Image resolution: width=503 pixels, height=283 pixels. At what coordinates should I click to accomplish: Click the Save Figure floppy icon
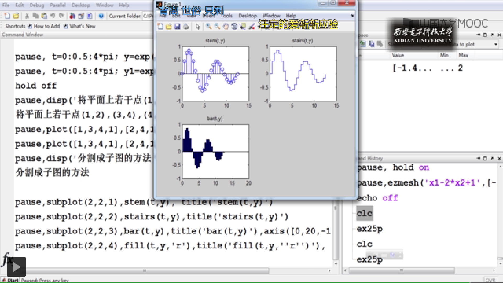pyautogui.click(x=177, y=26)
